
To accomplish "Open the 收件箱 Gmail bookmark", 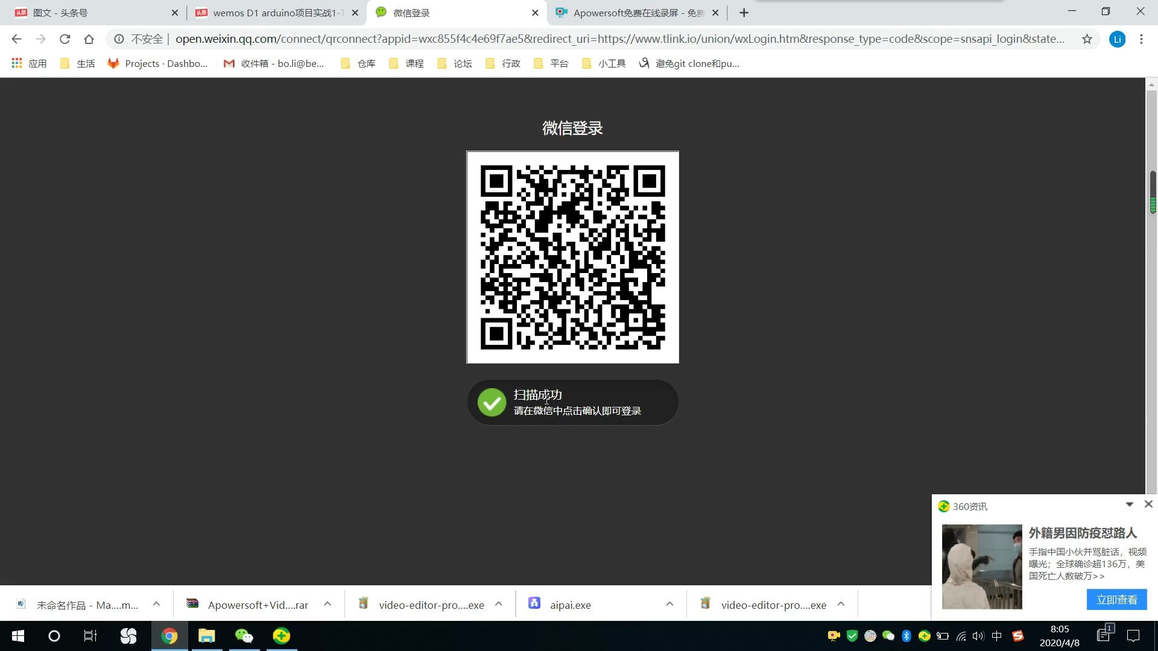I will point(273,63).
